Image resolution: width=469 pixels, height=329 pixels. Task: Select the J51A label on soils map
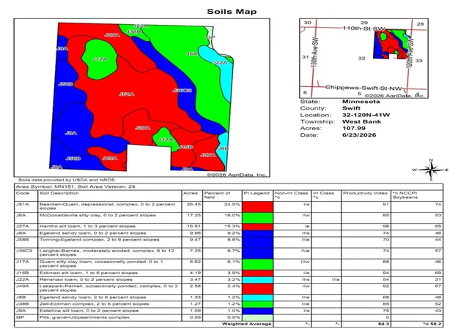pyautogui.click(x=127, y=94)
